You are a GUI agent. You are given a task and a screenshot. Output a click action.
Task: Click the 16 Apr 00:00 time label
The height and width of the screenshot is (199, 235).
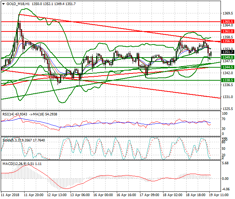[103, 195]
